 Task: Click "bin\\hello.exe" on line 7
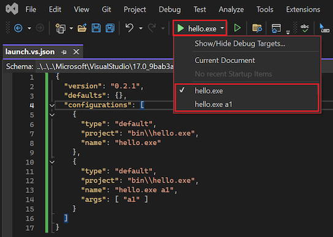(161, 134)
